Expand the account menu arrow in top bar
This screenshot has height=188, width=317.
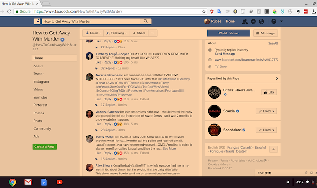pos(281,21)
